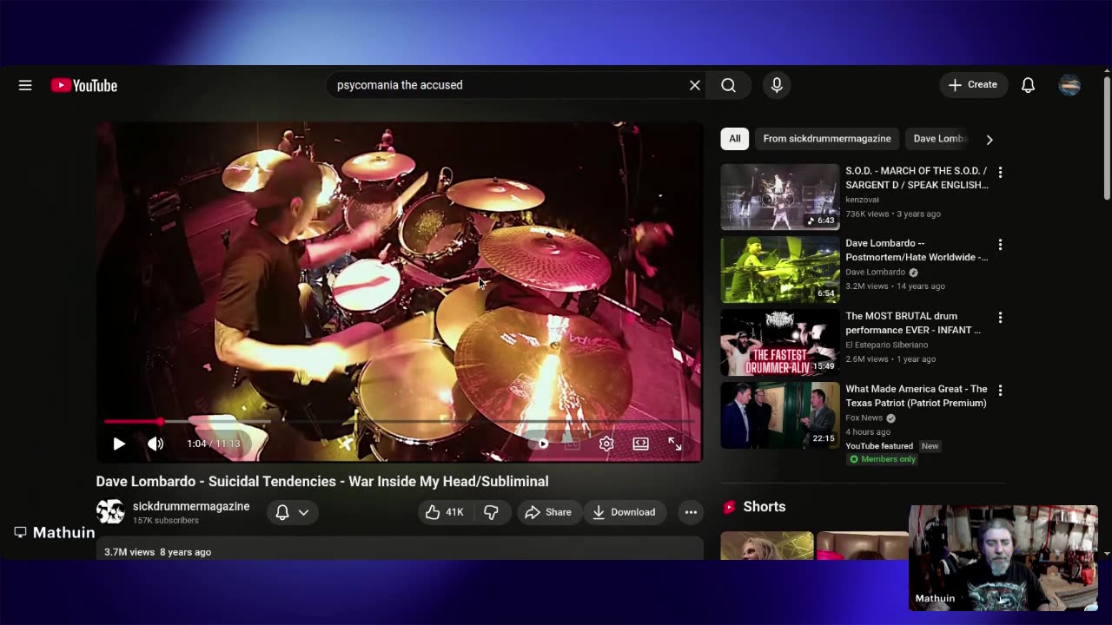The width and height of the screenshot is (1112, 625).
Task: Open options menu for What Made America Great
Action: tap(1000, 391)
